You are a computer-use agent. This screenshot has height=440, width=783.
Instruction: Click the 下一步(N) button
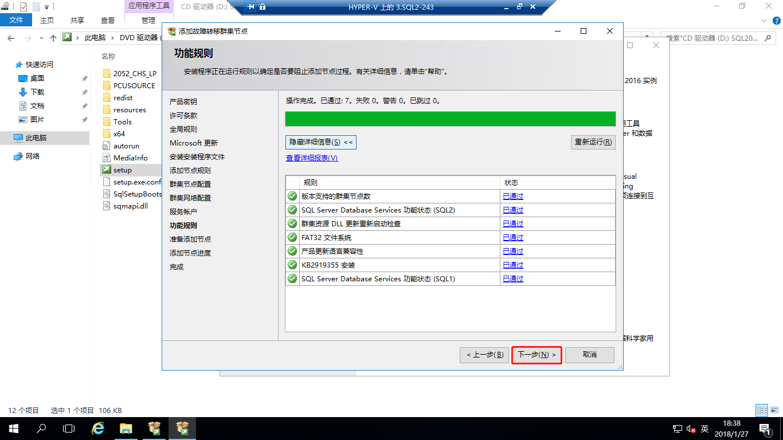click(x=537, y=355)
